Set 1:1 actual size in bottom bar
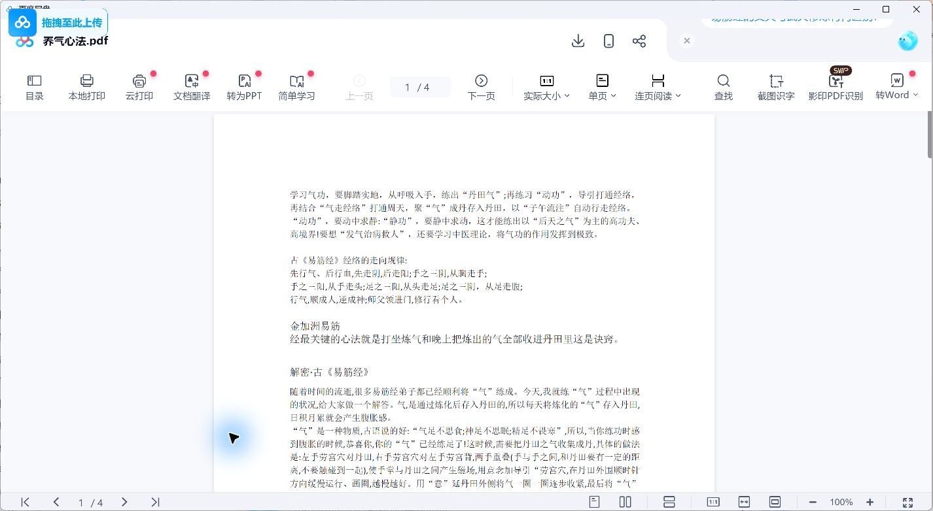Image resolution: width=933 pixels, height=511 pixels. 713,502
